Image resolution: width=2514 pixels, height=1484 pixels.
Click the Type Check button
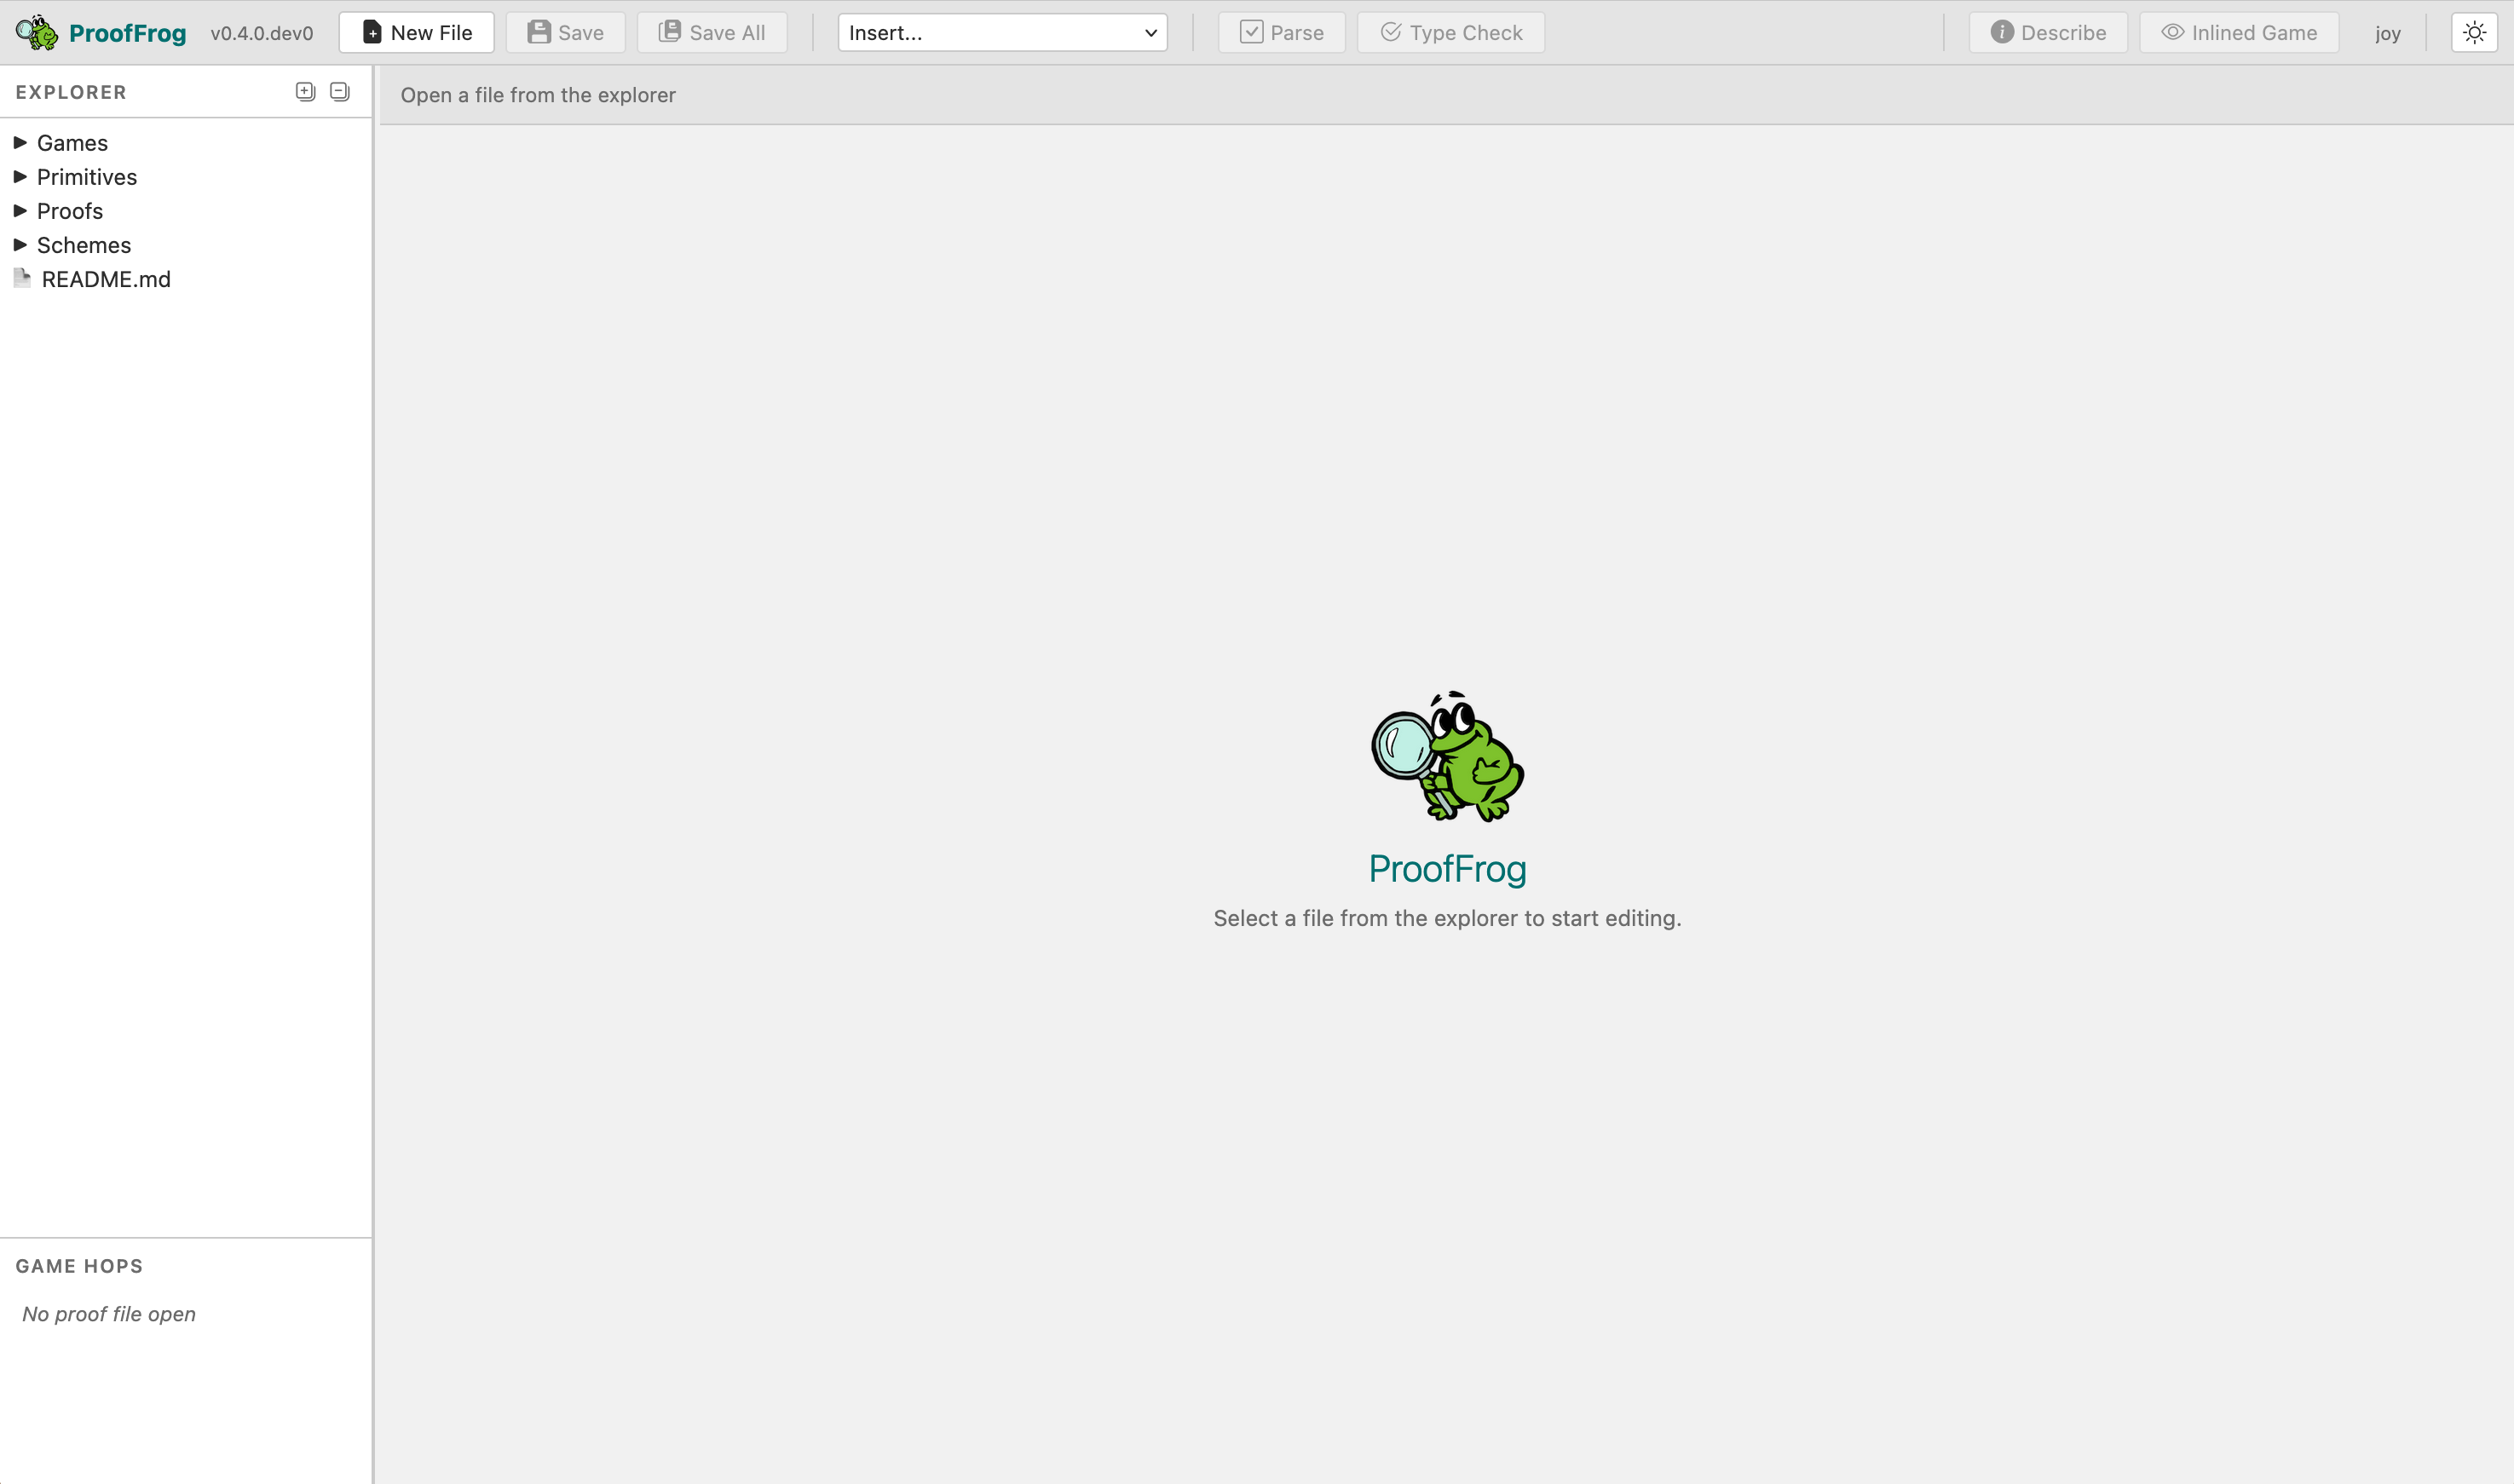click(x=1450, y=32)
